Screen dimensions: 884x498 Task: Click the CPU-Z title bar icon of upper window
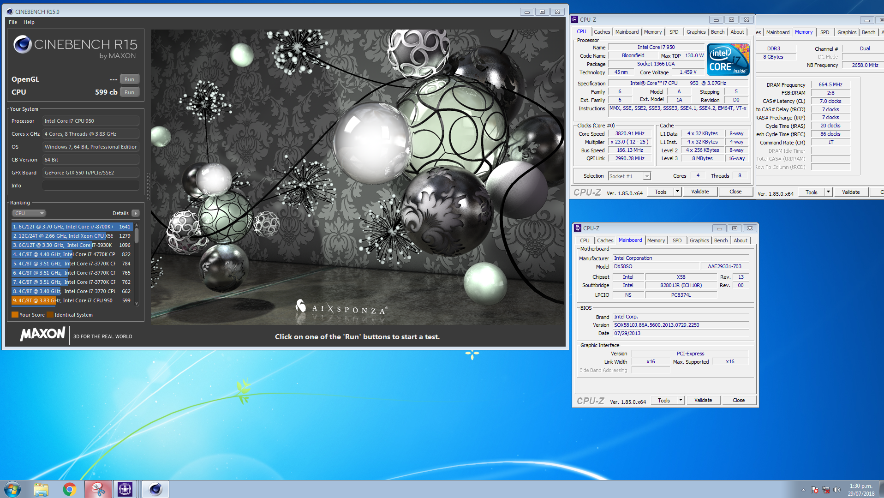pyautogui.click(x=575, y=19)
